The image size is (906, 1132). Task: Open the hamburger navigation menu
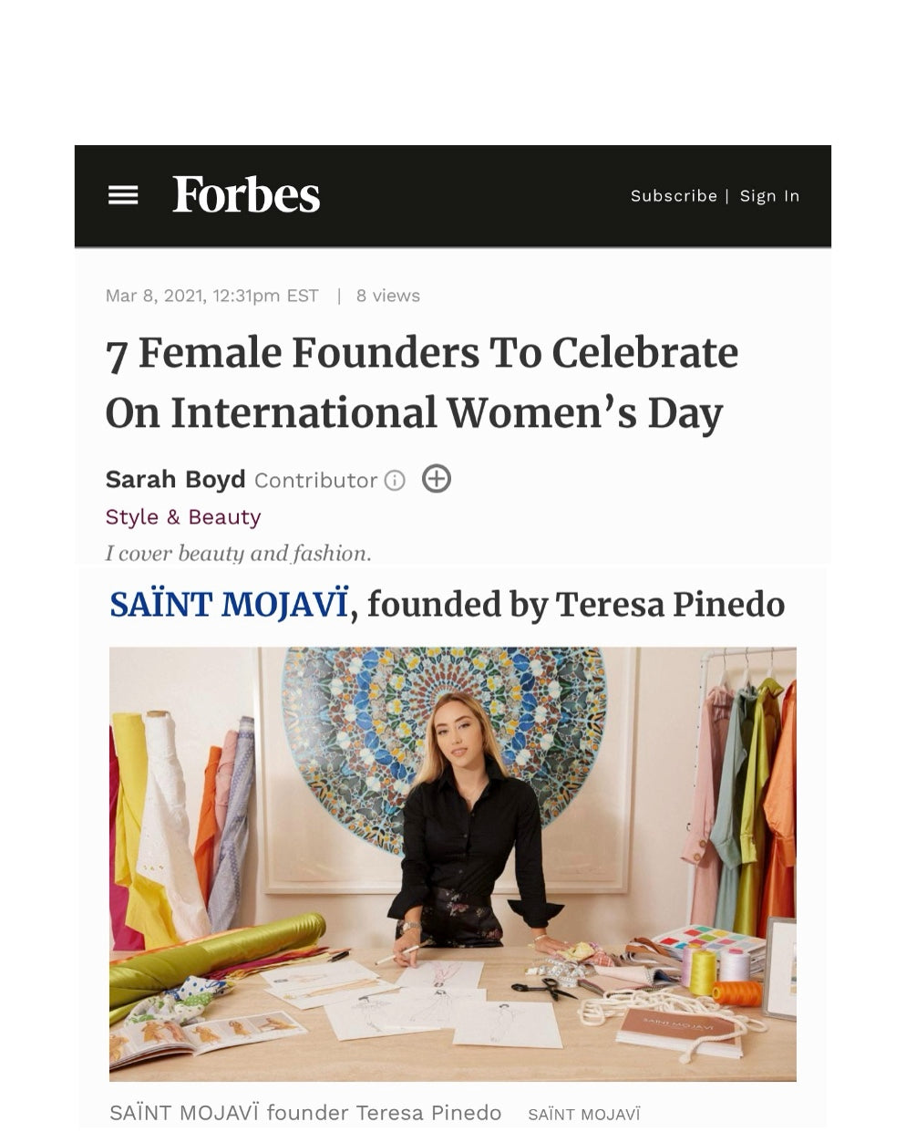click(x=123, y=195)
